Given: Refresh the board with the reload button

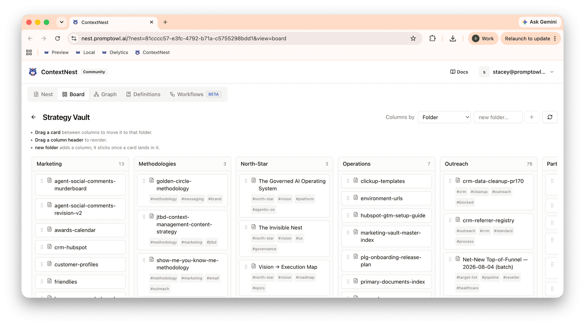Looking at the screenshot, I should [550, 117].
